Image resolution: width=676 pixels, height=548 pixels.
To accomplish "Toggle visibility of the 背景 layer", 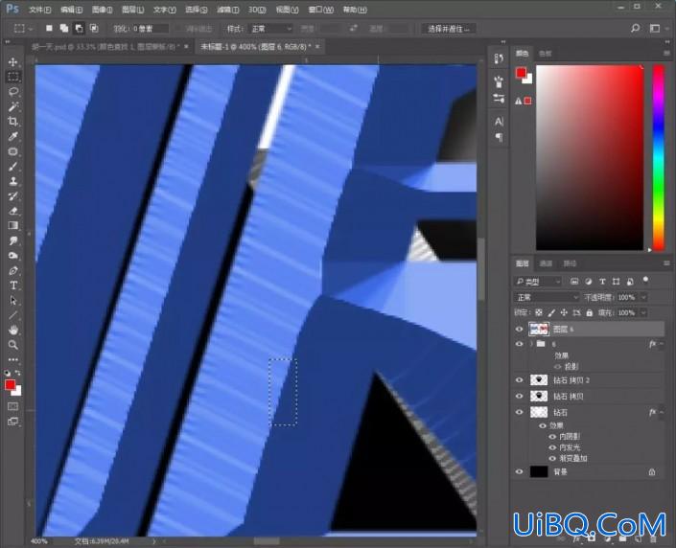I will tap(519, 471).
